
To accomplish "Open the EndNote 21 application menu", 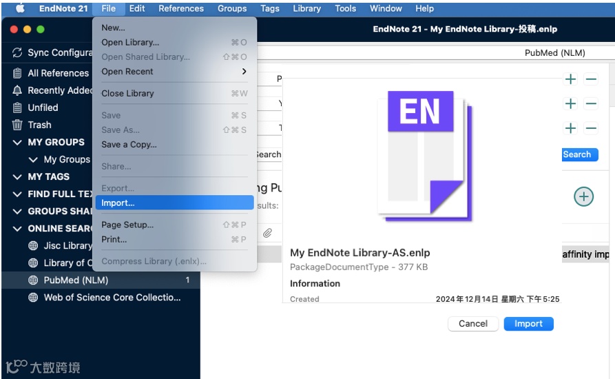I will point(63,8).
